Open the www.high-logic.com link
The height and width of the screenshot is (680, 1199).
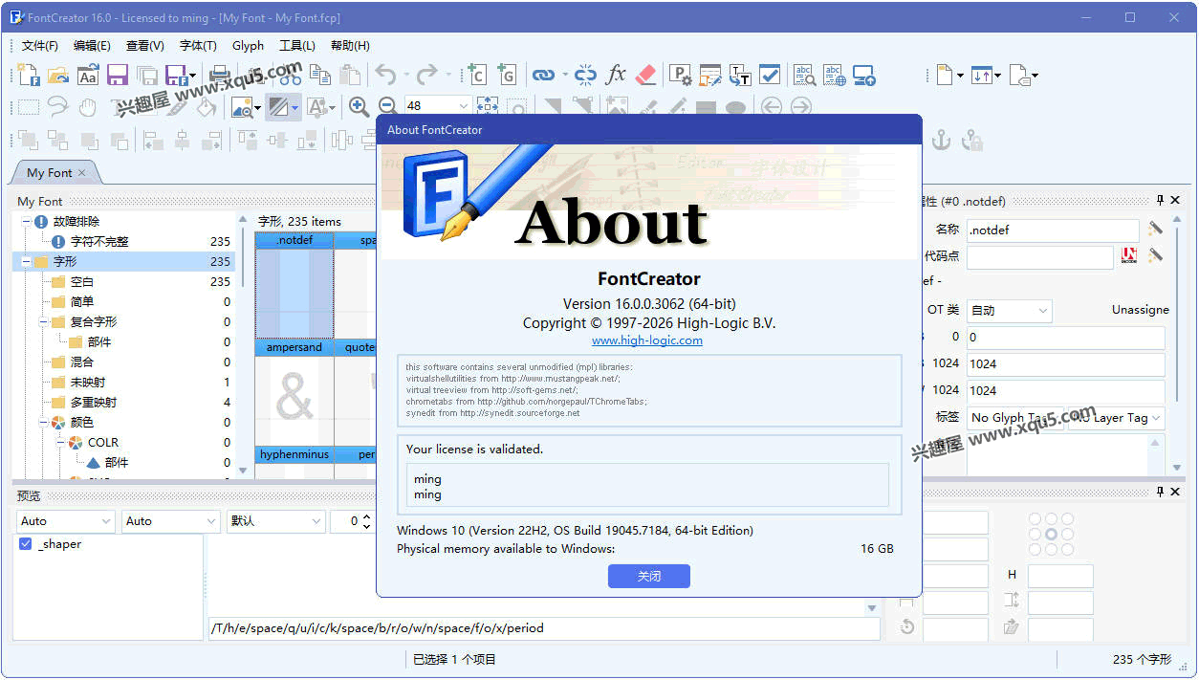[647, 340]
